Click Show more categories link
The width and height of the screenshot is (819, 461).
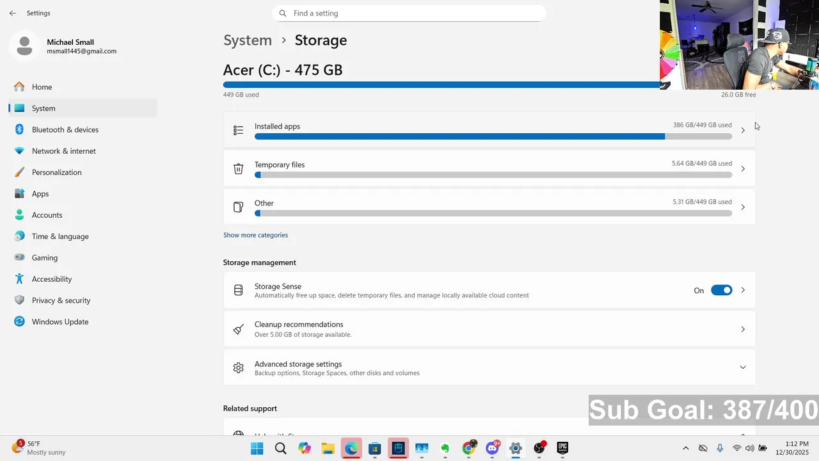click(255, 235)
